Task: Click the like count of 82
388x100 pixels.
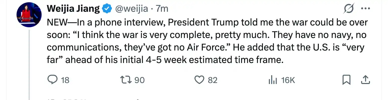Action: coord(213,80)
